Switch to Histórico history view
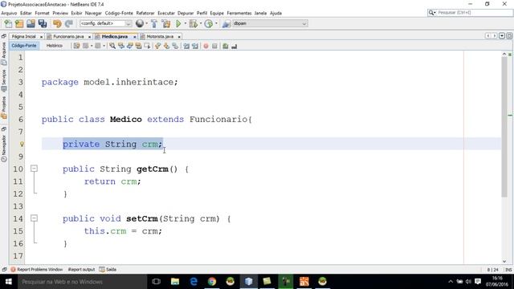 (55, 46)
